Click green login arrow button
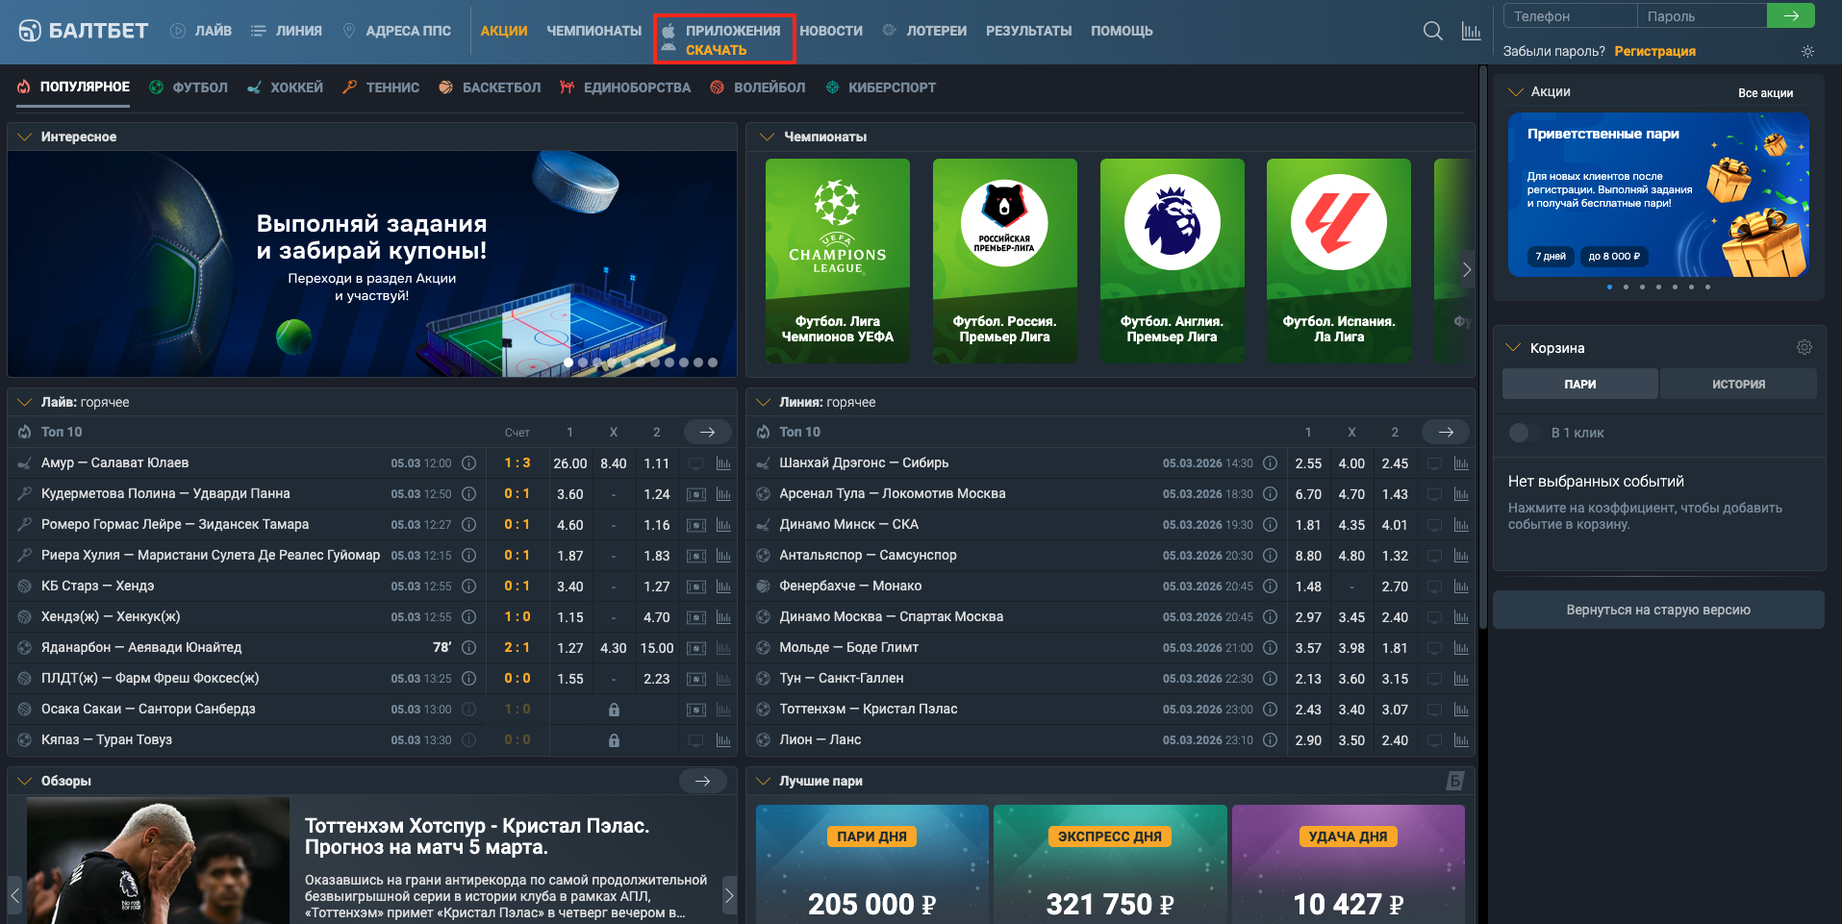Viewport: 1842px width, 924px height. (1790, 15)
